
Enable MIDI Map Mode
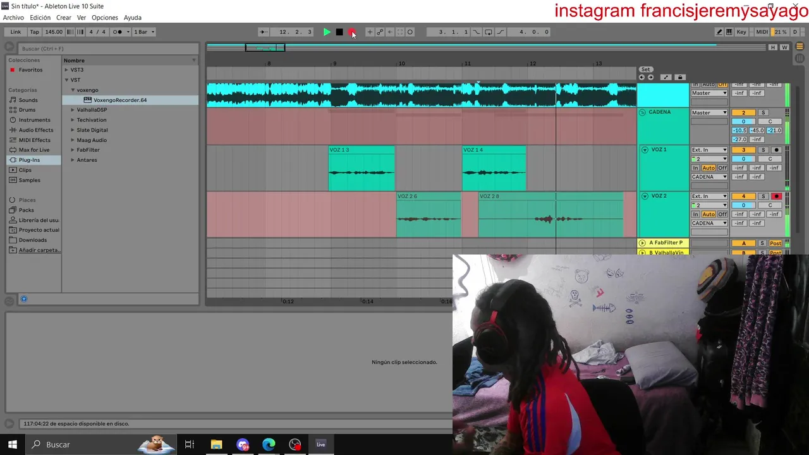(x=762, y=32)
